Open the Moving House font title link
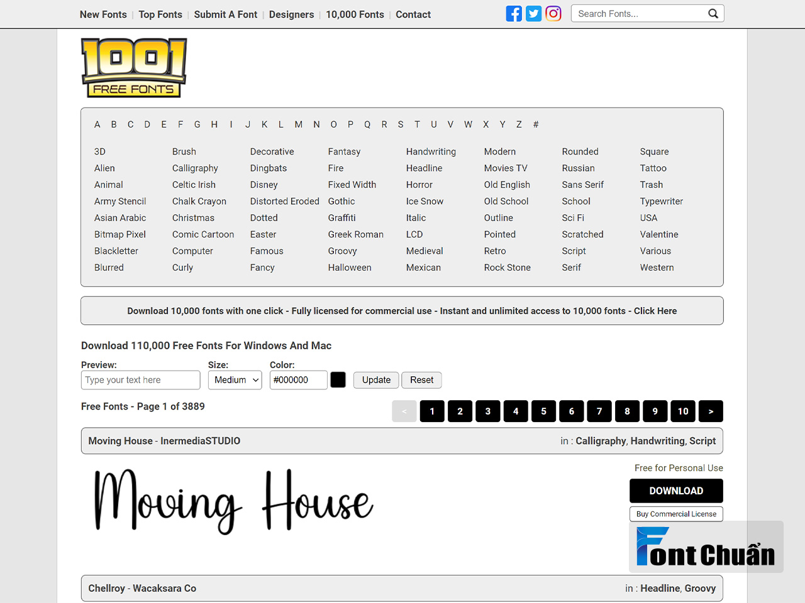Screen dimensions: 805x603 pyautogui.click(x=120, y=441)
